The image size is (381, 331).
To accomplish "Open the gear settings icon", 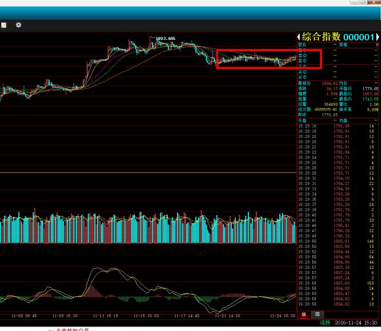I will [x=18, y=25].
